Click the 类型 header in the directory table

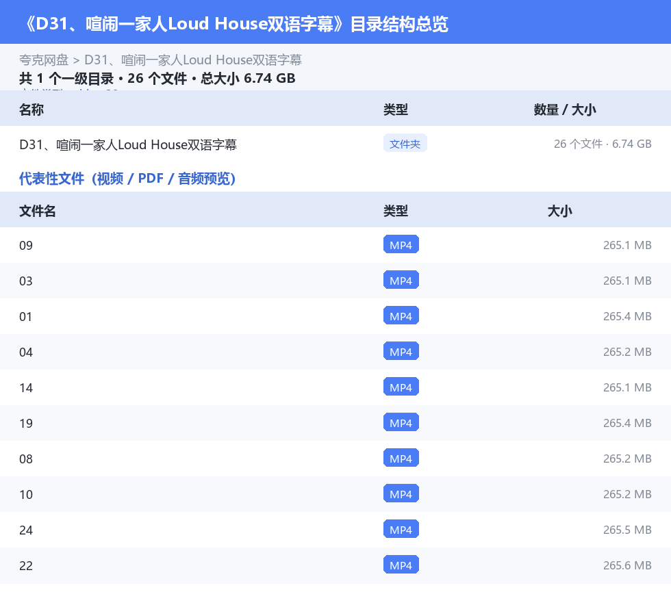click(x=396, y=110)
